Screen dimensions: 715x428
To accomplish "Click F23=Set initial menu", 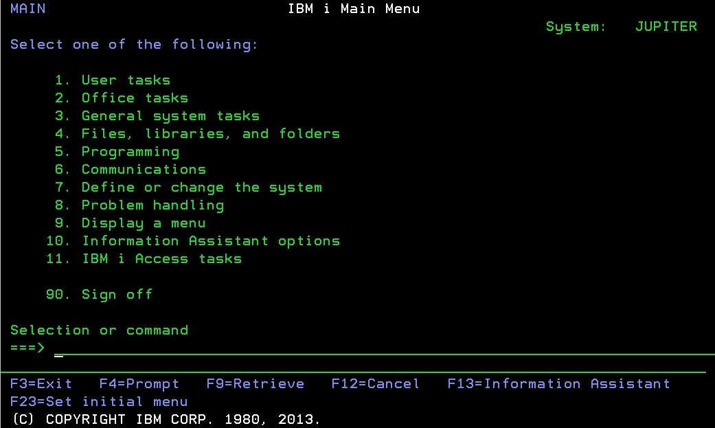I will click(x=98, y=402).
